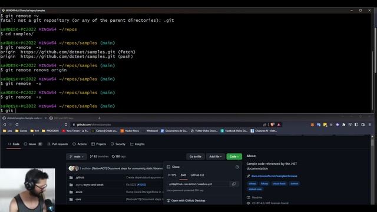This screenshot has width=377, height=212.
Task: Expand the Add file dropdown
Action: coord(215,157)
